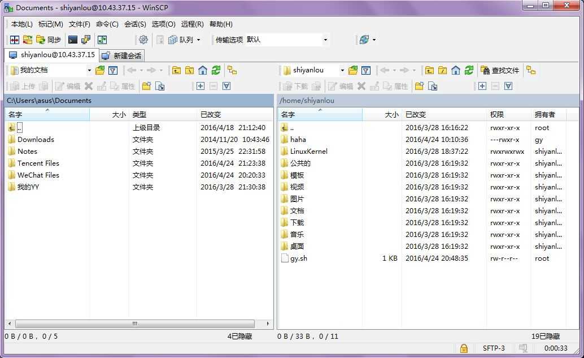Go to remote root directory icon
Viewport: 584px width, 358px height.
(442, 70)
